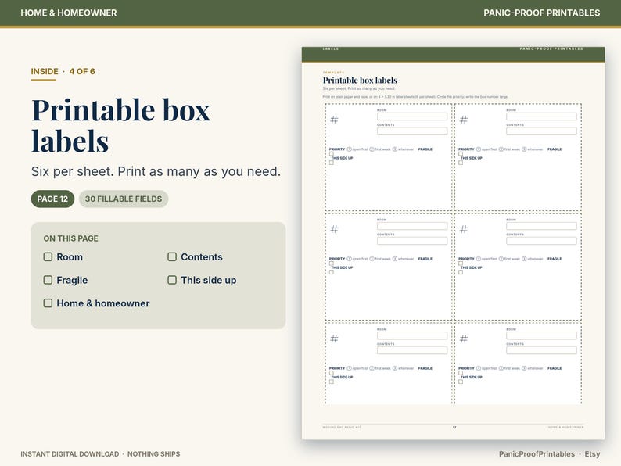This screenshot has height=466, width=621.
Task: Tick the Contents checkbox under On This Page
Action: 172,257
